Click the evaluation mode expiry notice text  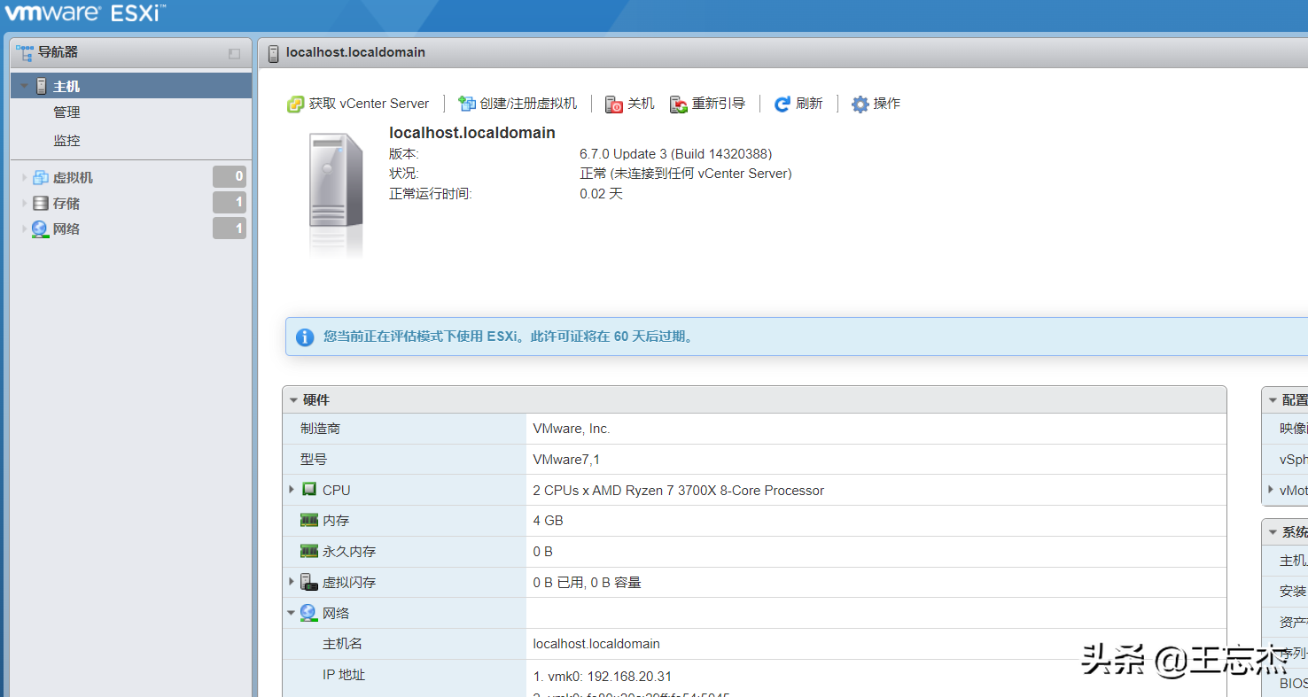point(510,337)
